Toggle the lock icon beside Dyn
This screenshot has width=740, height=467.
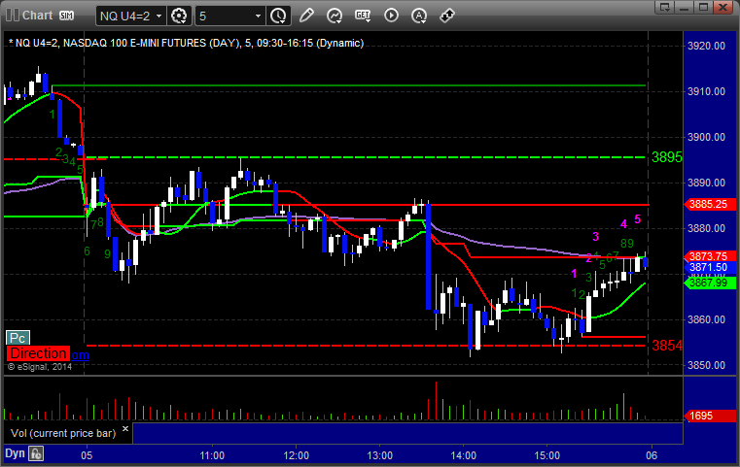pyautogui.click(x=35, y=453)
